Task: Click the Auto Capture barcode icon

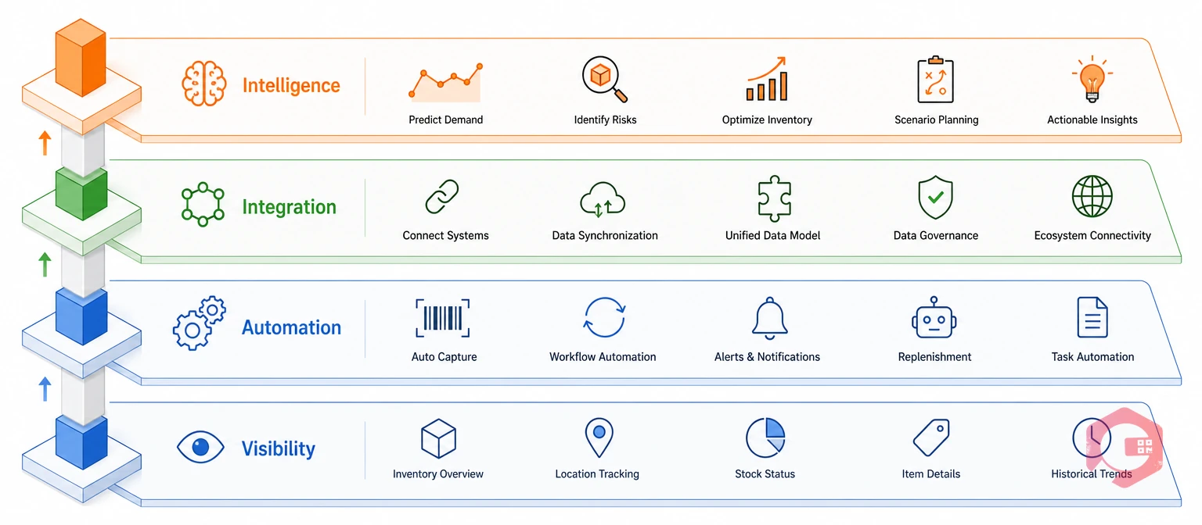Action: (443, 318)
